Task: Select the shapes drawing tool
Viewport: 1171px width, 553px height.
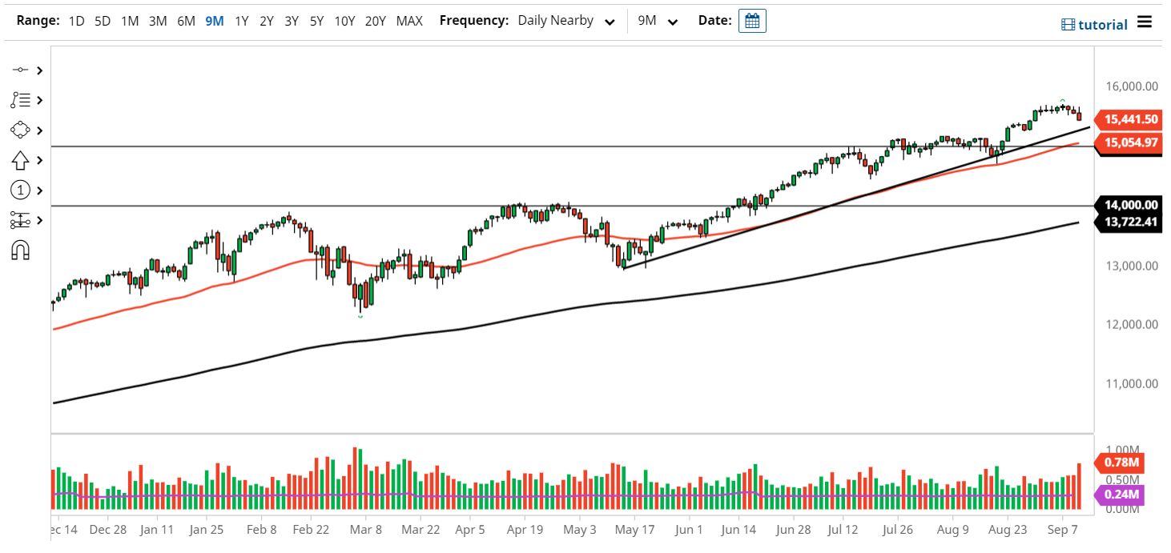Action: [22, 129]
